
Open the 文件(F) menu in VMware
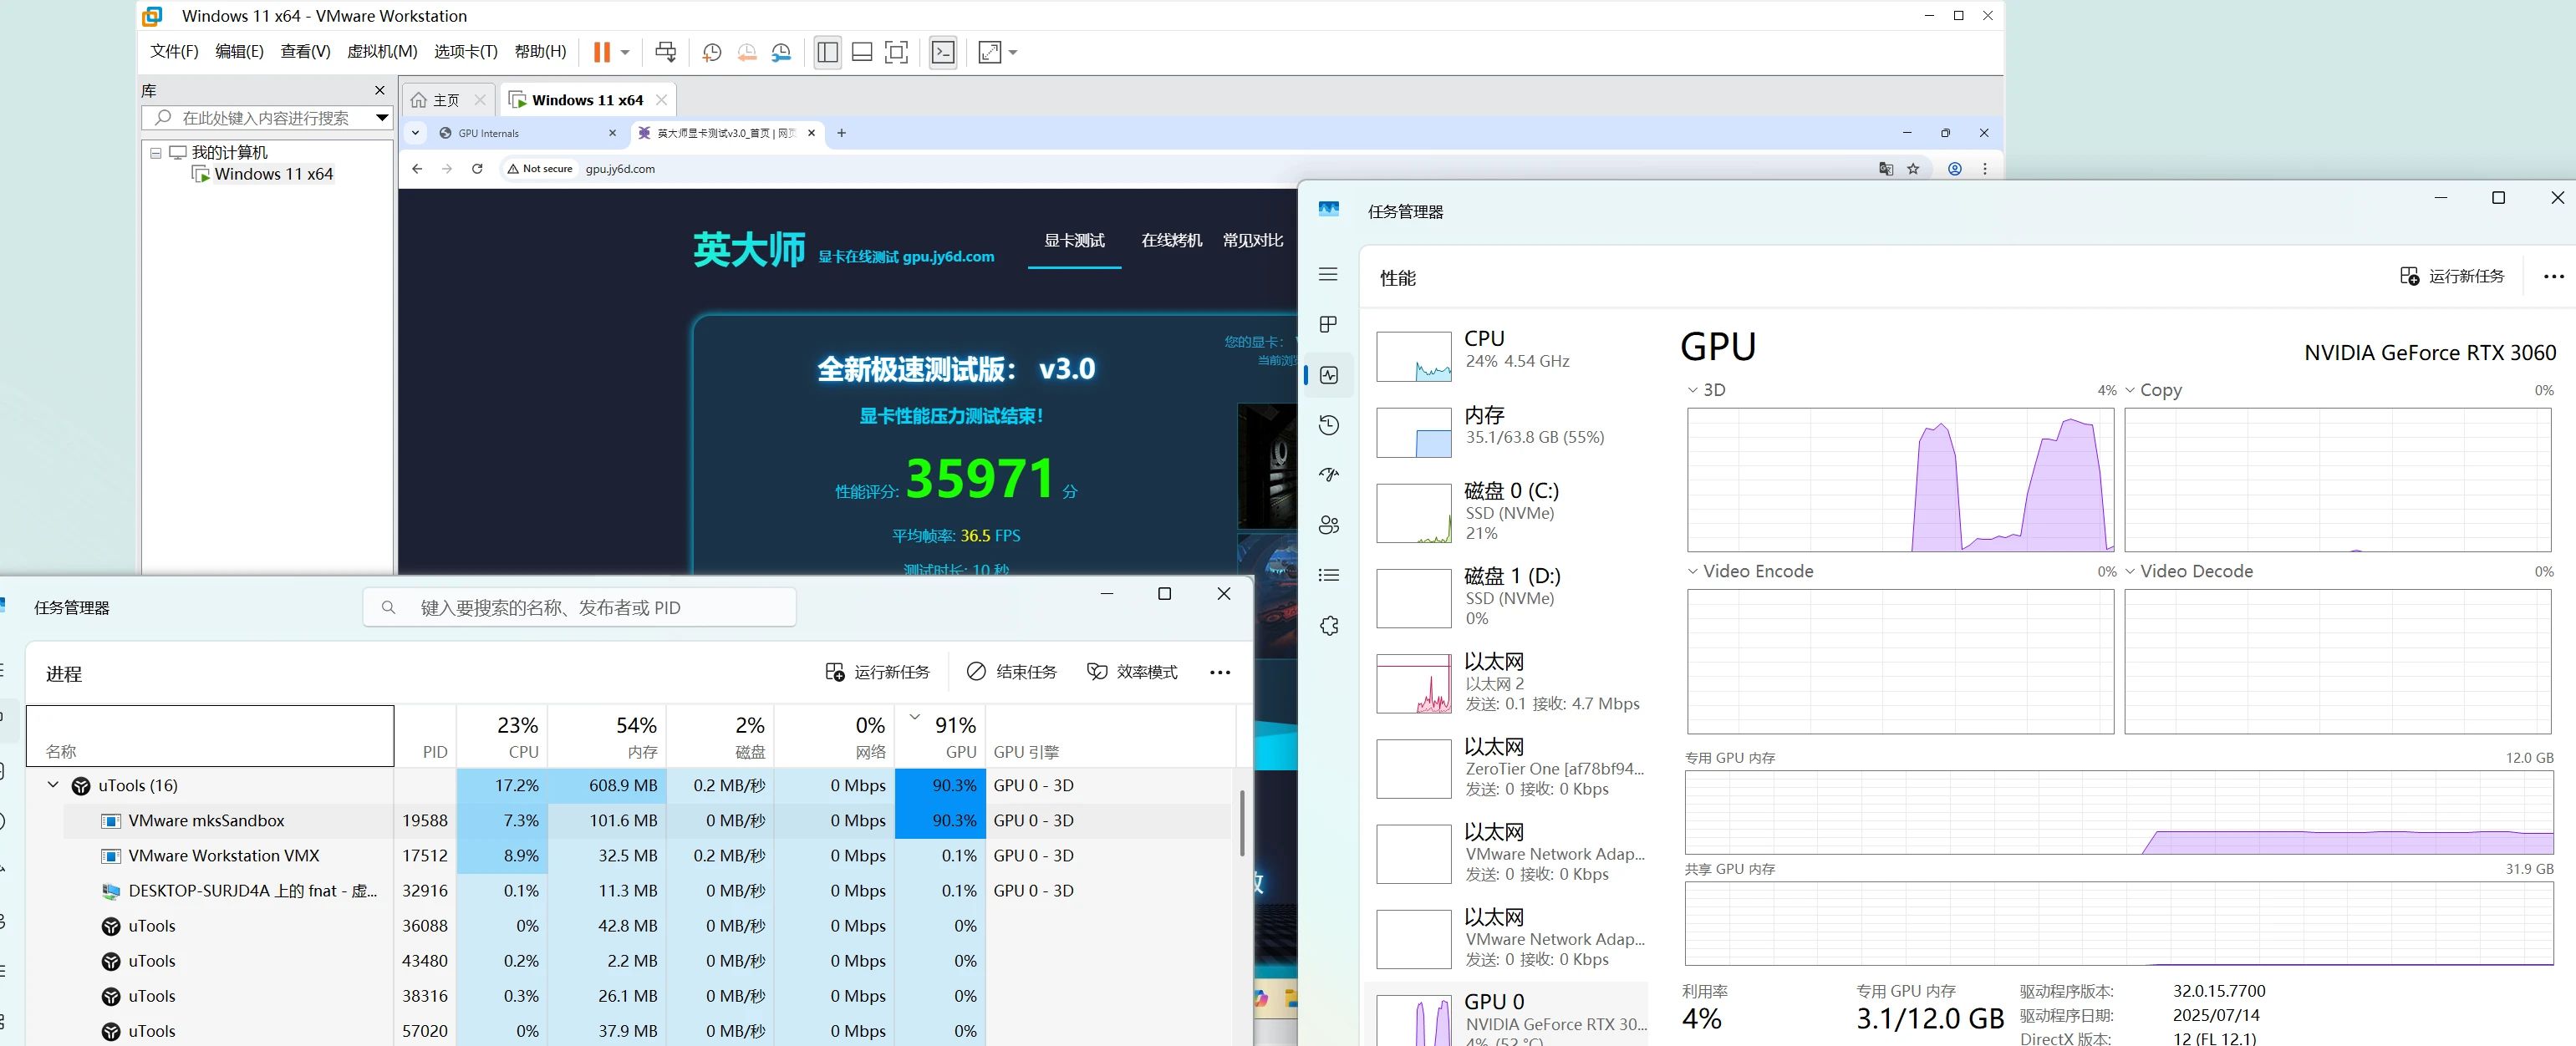tap(174, 51)
